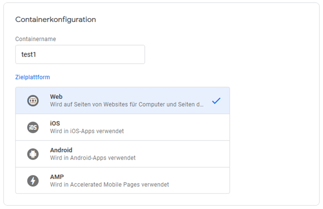
Task: Click the Containerkonfiguration heading
Action: (x=56, y=20)
